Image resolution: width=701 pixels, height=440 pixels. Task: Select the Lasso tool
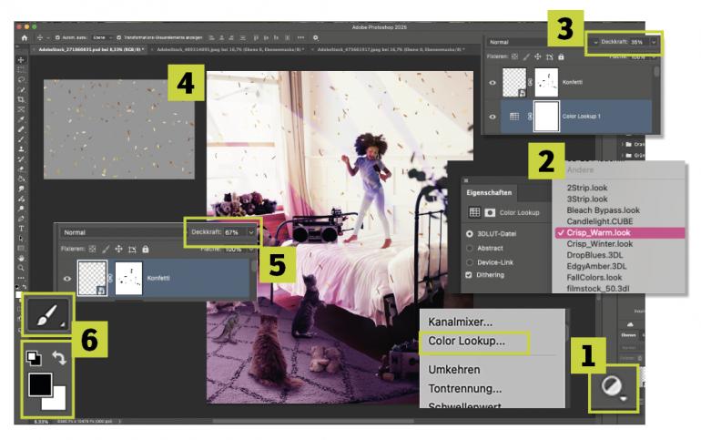click(x=21, y=79)
